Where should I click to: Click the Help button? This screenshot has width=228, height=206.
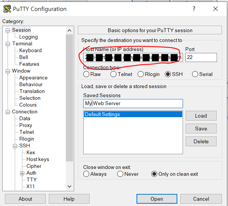[x=69, y=199]
